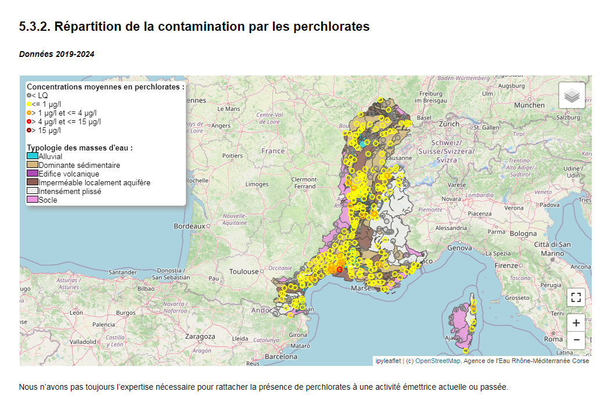The width and height of the screenshot is (597, 406).
Task: Click the Toulouse city label on the map
Action: [244, 272]
